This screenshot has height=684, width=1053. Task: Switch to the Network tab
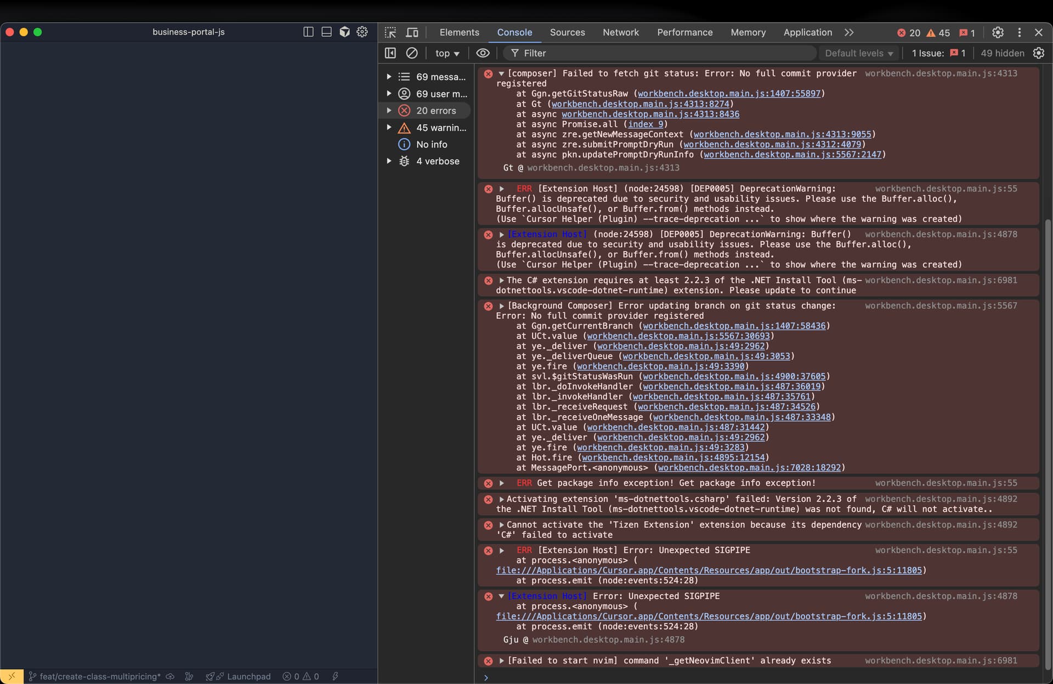tap(620, 32)
